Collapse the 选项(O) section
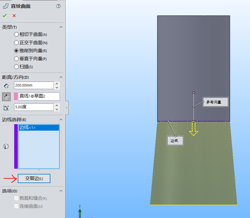This screenshot has height=218, width=250. [x=61, y=191]
